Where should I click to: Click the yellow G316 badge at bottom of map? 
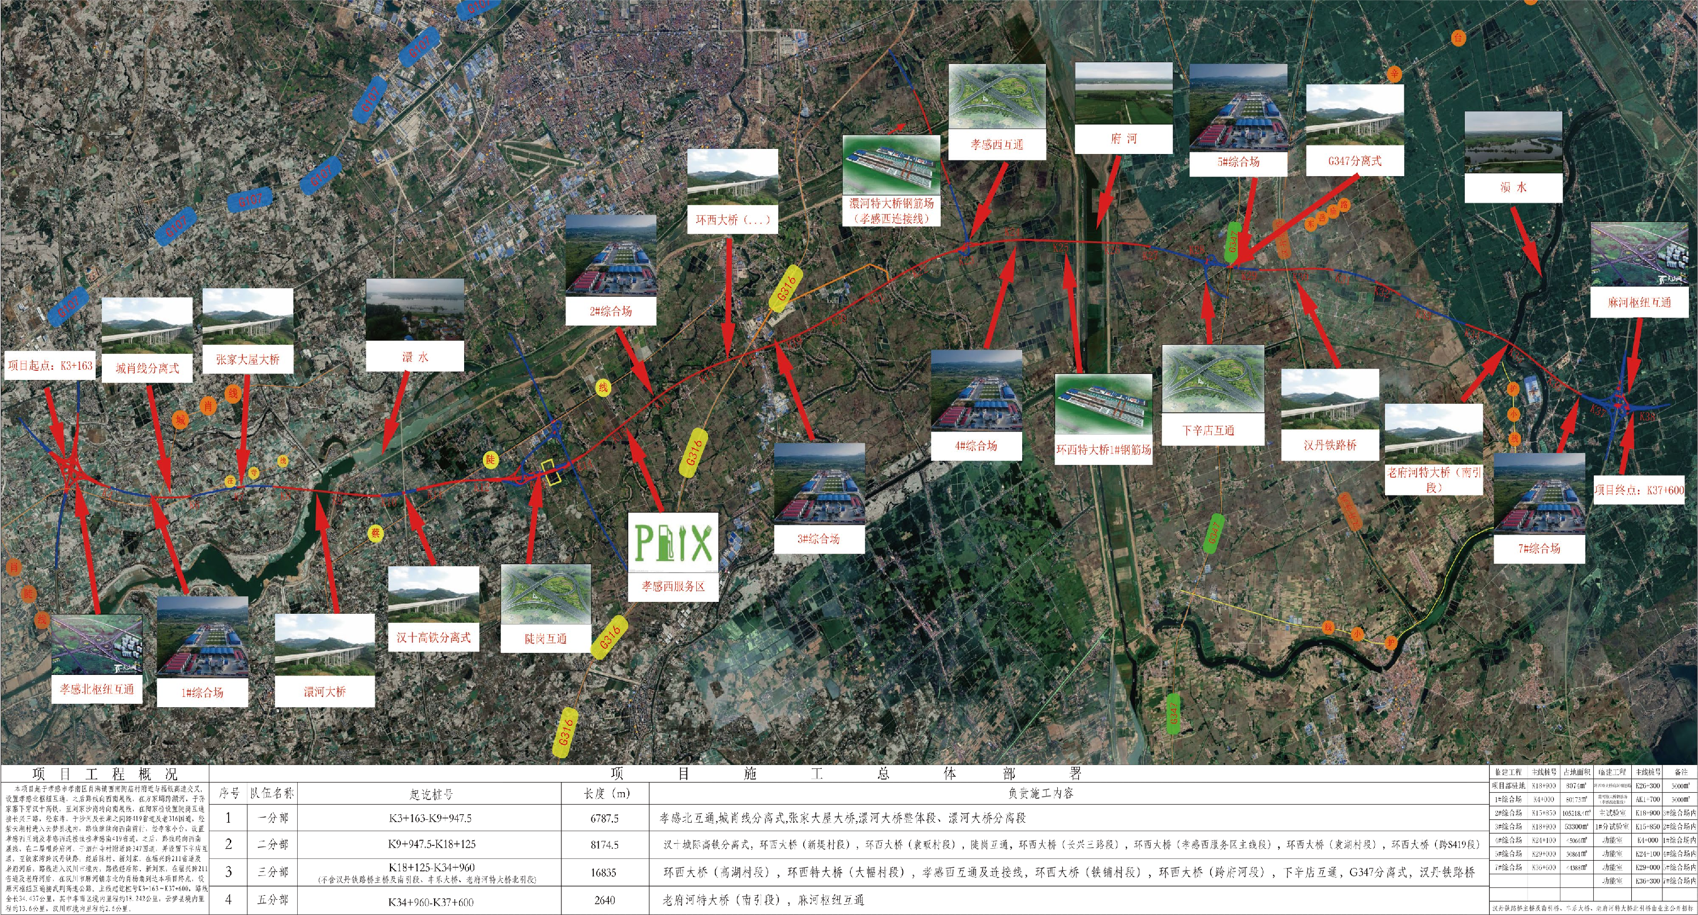pyautogui.click(x=565, y=733)
